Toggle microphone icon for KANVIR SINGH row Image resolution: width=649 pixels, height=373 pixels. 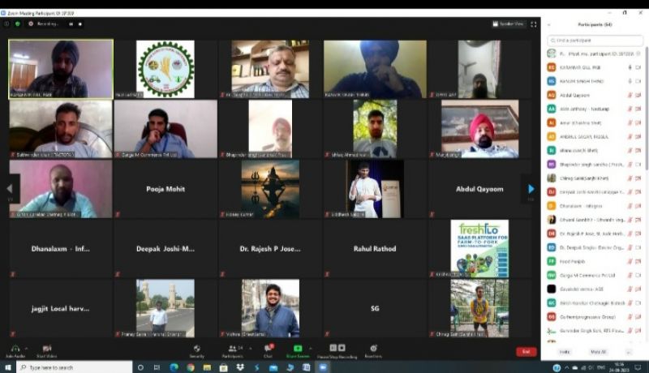(x=630, y=81)
